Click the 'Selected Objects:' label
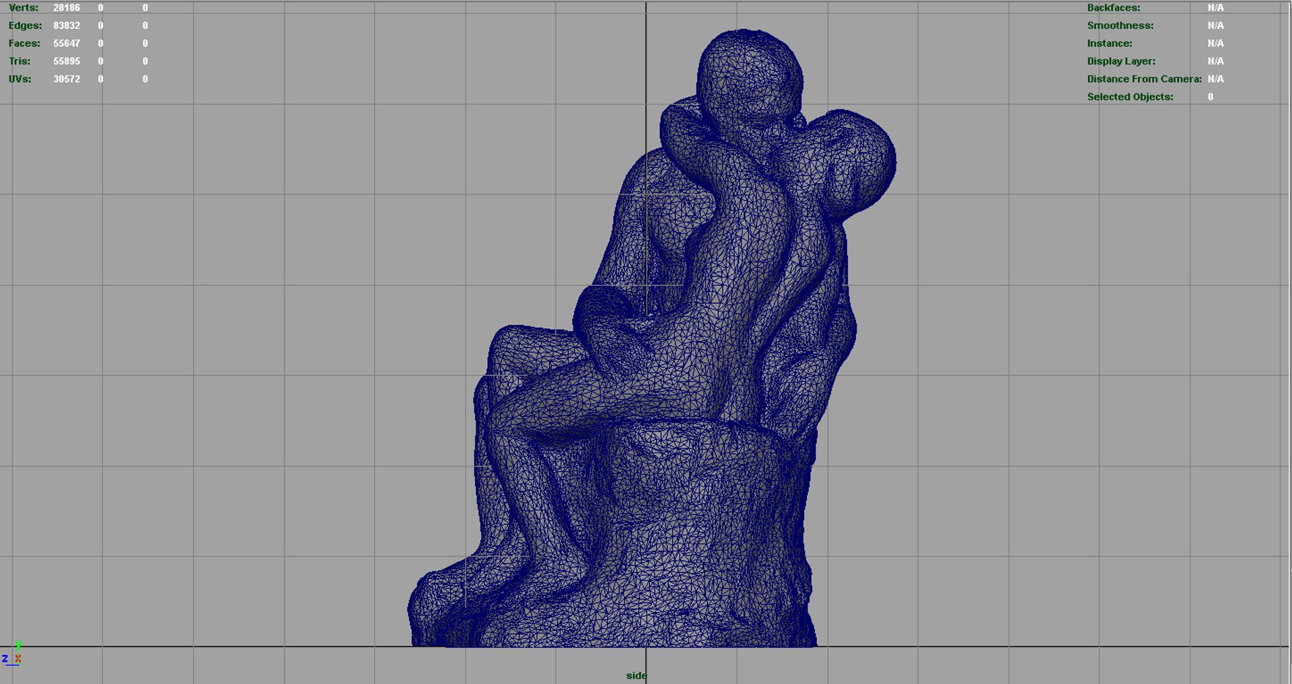This screenshot has width=1292, height=684. click(x=1130, y=97)
